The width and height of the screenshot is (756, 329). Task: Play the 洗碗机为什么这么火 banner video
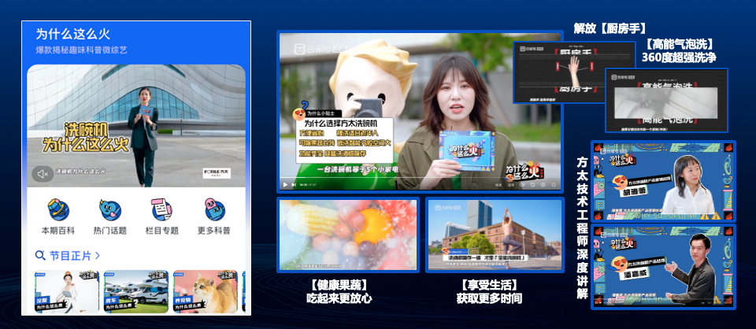(136, 126)
